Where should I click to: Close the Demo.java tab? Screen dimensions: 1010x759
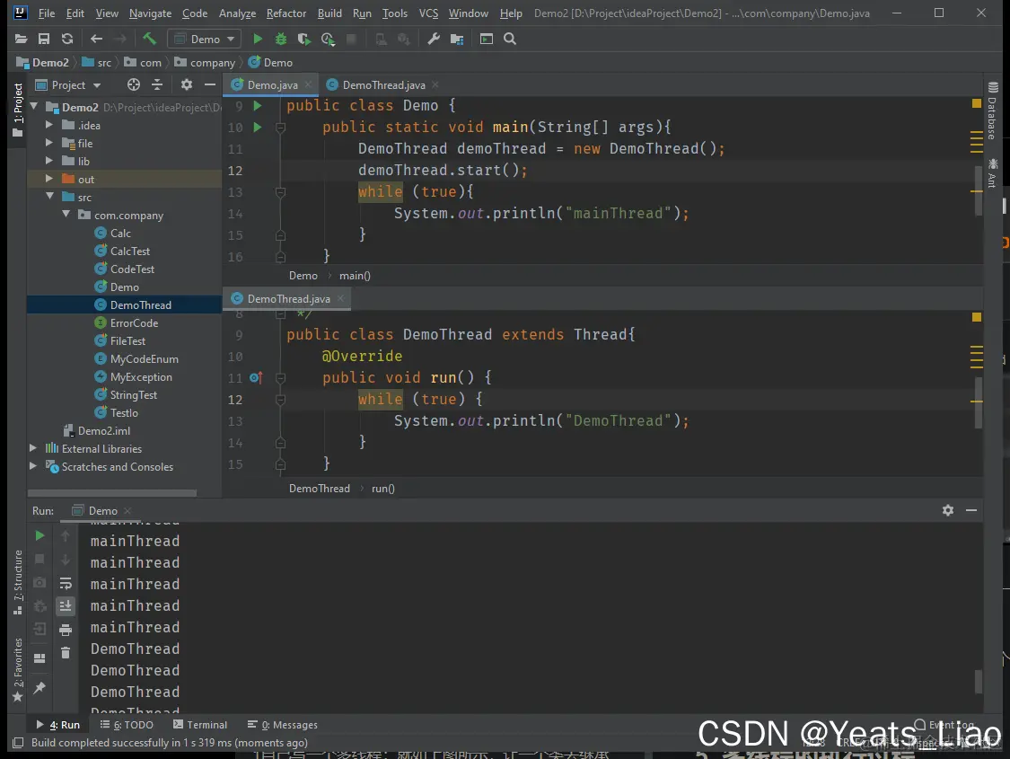(309, 84)
